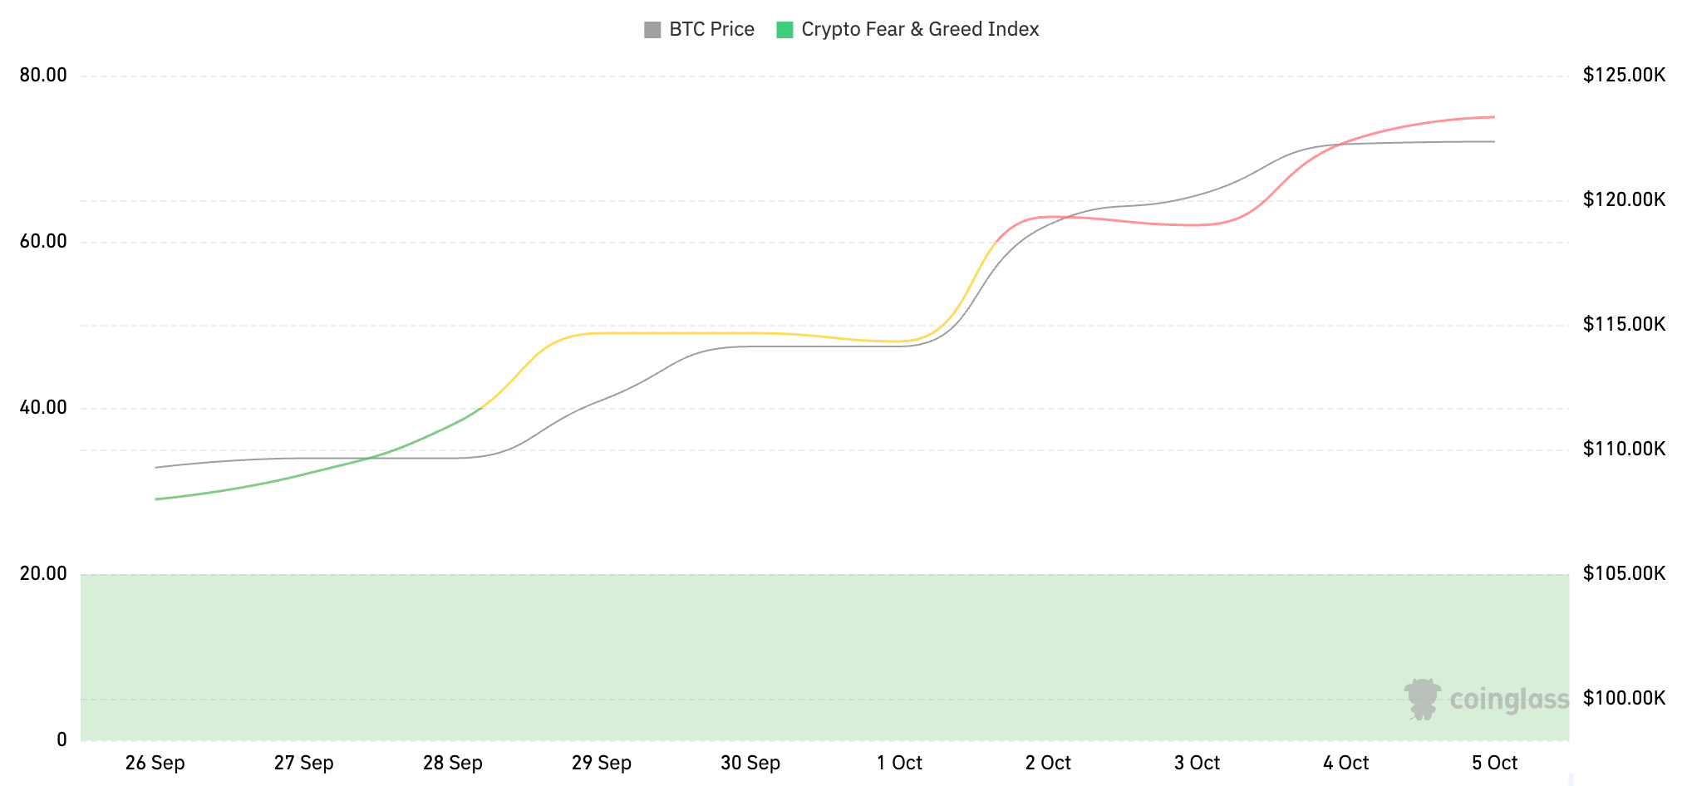Click the 3 Oct date label

pyautogui.click(x=1197, y=763)
